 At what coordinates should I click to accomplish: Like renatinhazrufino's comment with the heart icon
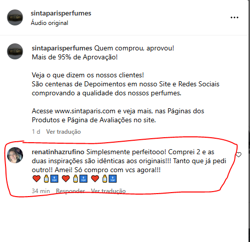click(238, 155)
